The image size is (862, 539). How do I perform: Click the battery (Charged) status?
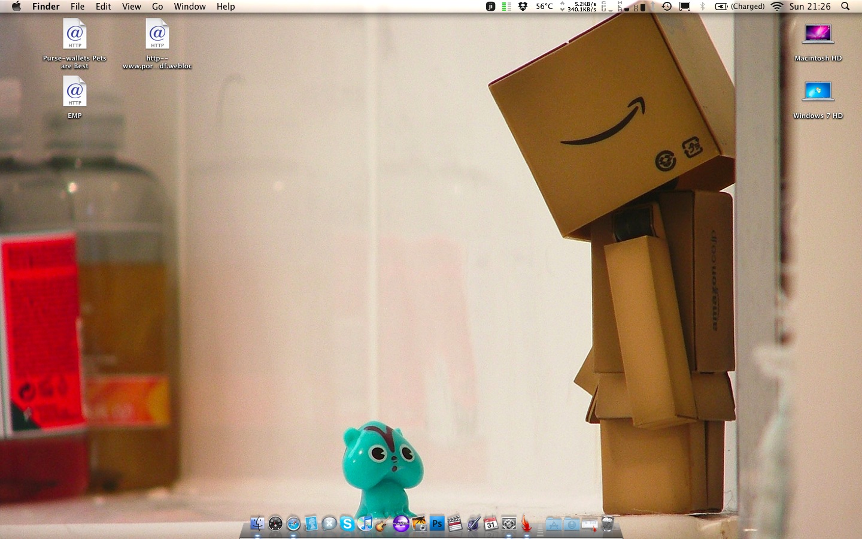click(740, 6)
